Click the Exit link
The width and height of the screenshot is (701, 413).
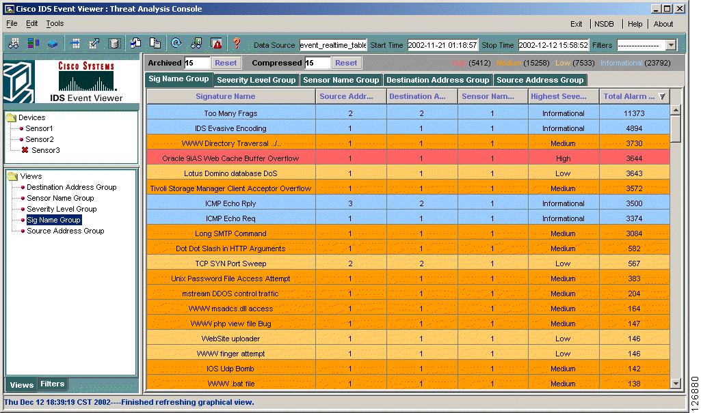577,24
